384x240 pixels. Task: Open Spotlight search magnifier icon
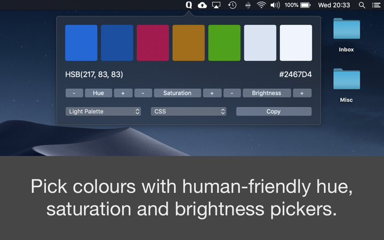click(362, 5)
